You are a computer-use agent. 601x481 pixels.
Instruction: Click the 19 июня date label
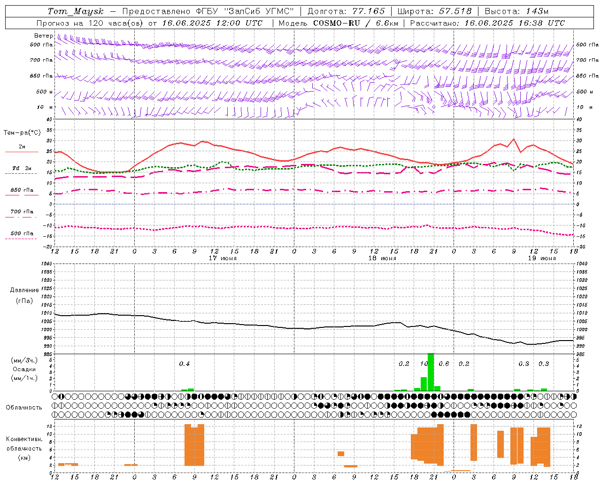[x=542, y=258]
